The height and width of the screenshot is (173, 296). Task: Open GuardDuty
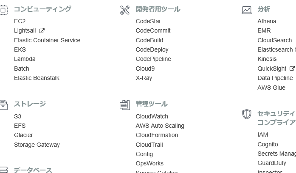(x=272, y=163)
